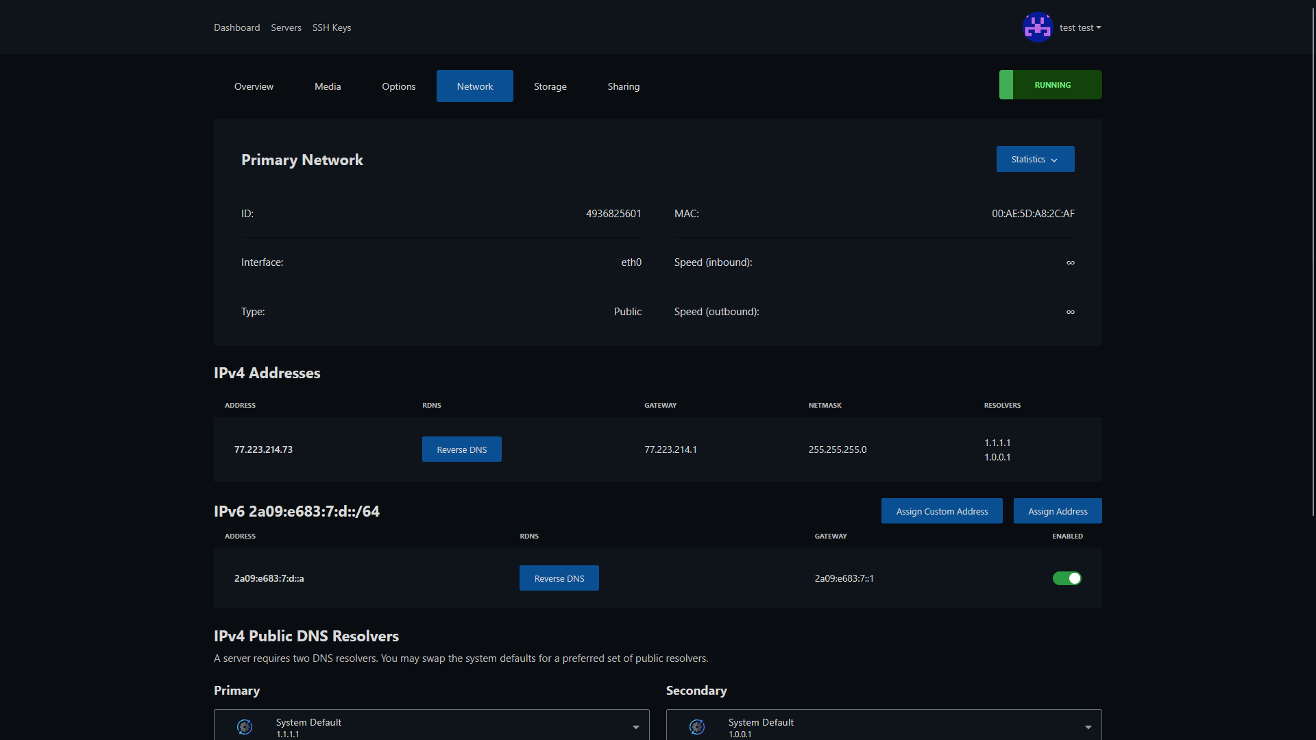
Task: Open the Dashboard link in the top navigation
Action: click(237, 27)
